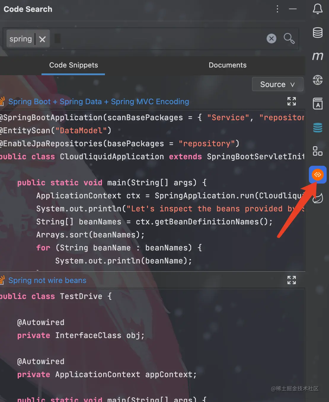329x402 pixels.
Task: Click the @Autowired above ApplicationContext appContext
Action: click(41, 361)
